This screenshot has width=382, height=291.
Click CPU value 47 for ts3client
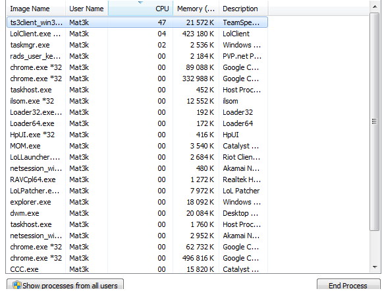tap(162, 22)
